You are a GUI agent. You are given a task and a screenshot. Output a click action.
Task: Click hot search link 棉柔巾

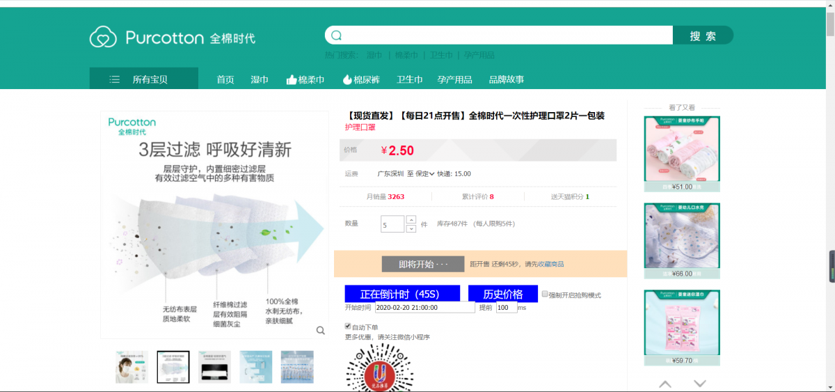406,55
